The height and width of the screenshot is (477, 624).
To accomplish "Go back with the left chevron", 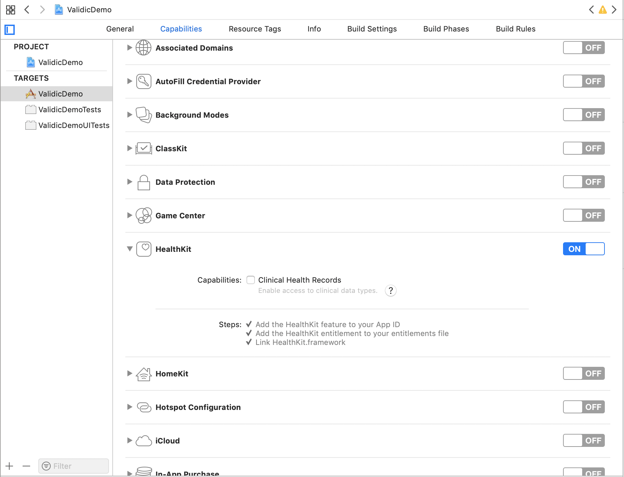I will click(x=27, y=10).
